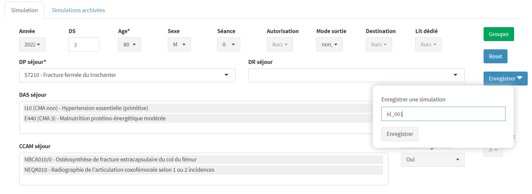Expand the Autorisation dropdown
Viewport: 532px width, 194px height.
click(x=280, y=44)
